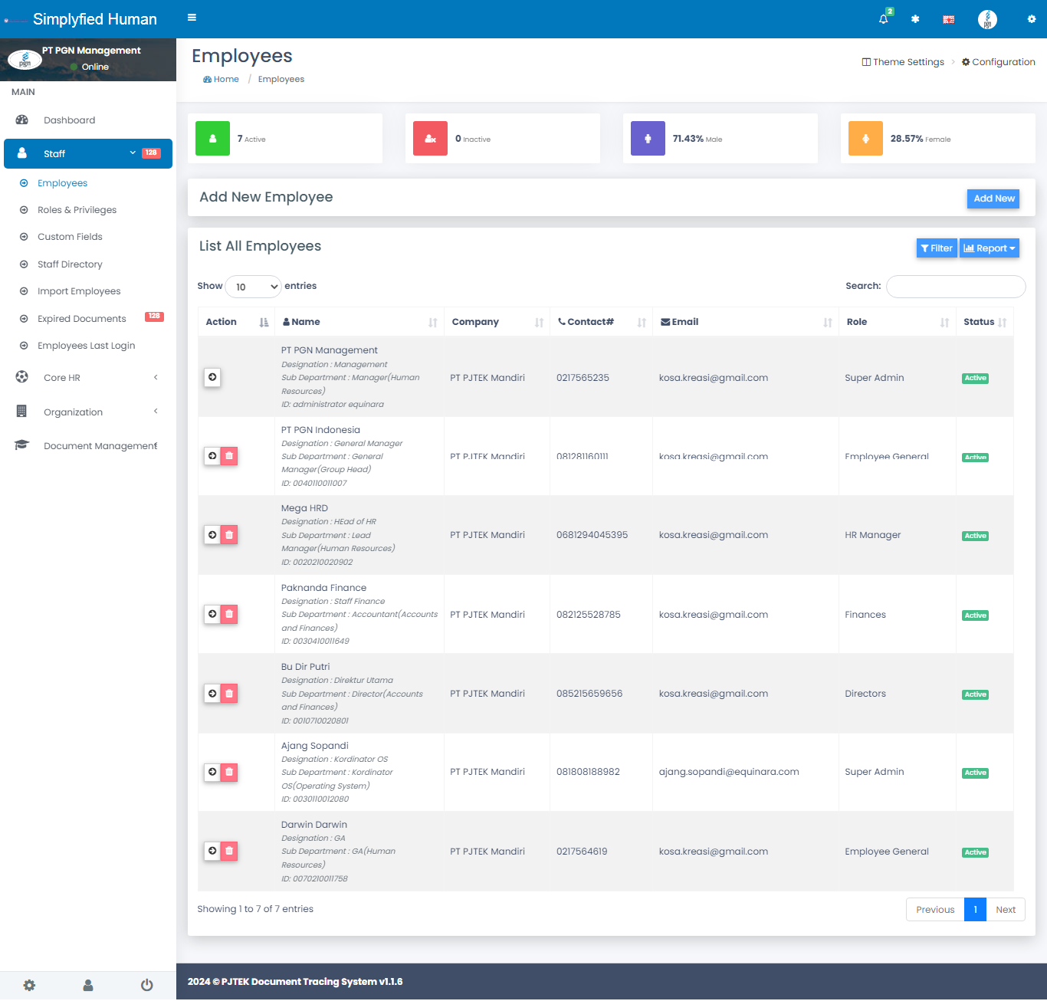
Task: Click the delete icon for Mega HRD
Action: point(229,535)
